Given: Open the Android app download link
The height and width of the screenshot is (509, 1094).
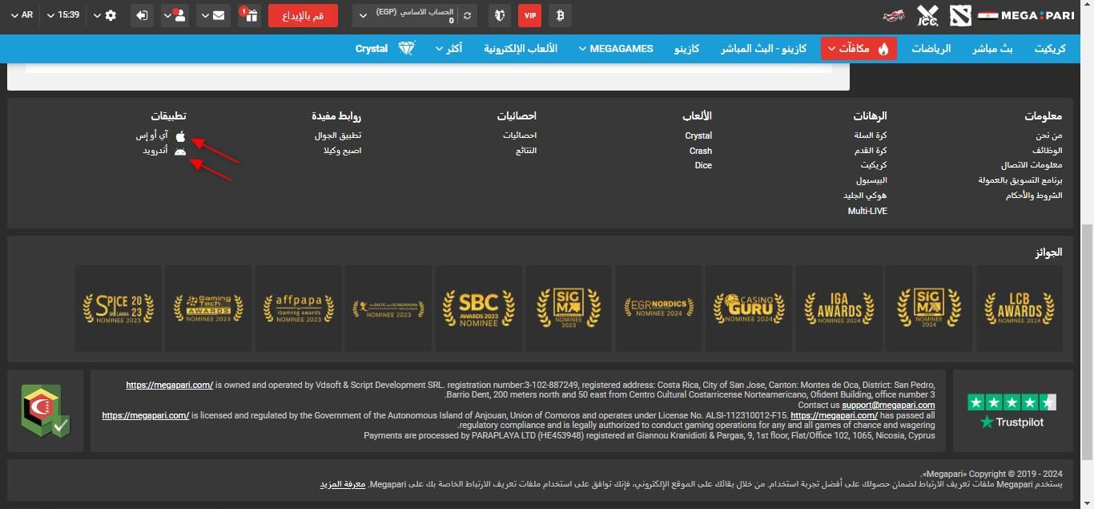Looking at the screenshot, I should (x=181, y=151).
